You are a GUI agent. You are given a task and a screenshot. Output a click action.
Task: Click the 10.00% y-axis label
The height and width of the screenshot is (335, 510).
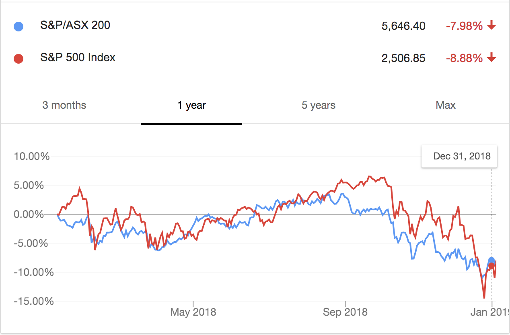(32, 156)
